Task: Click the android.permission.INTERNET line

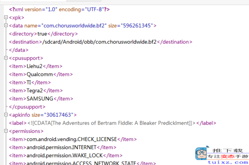Action: (63, 148)
